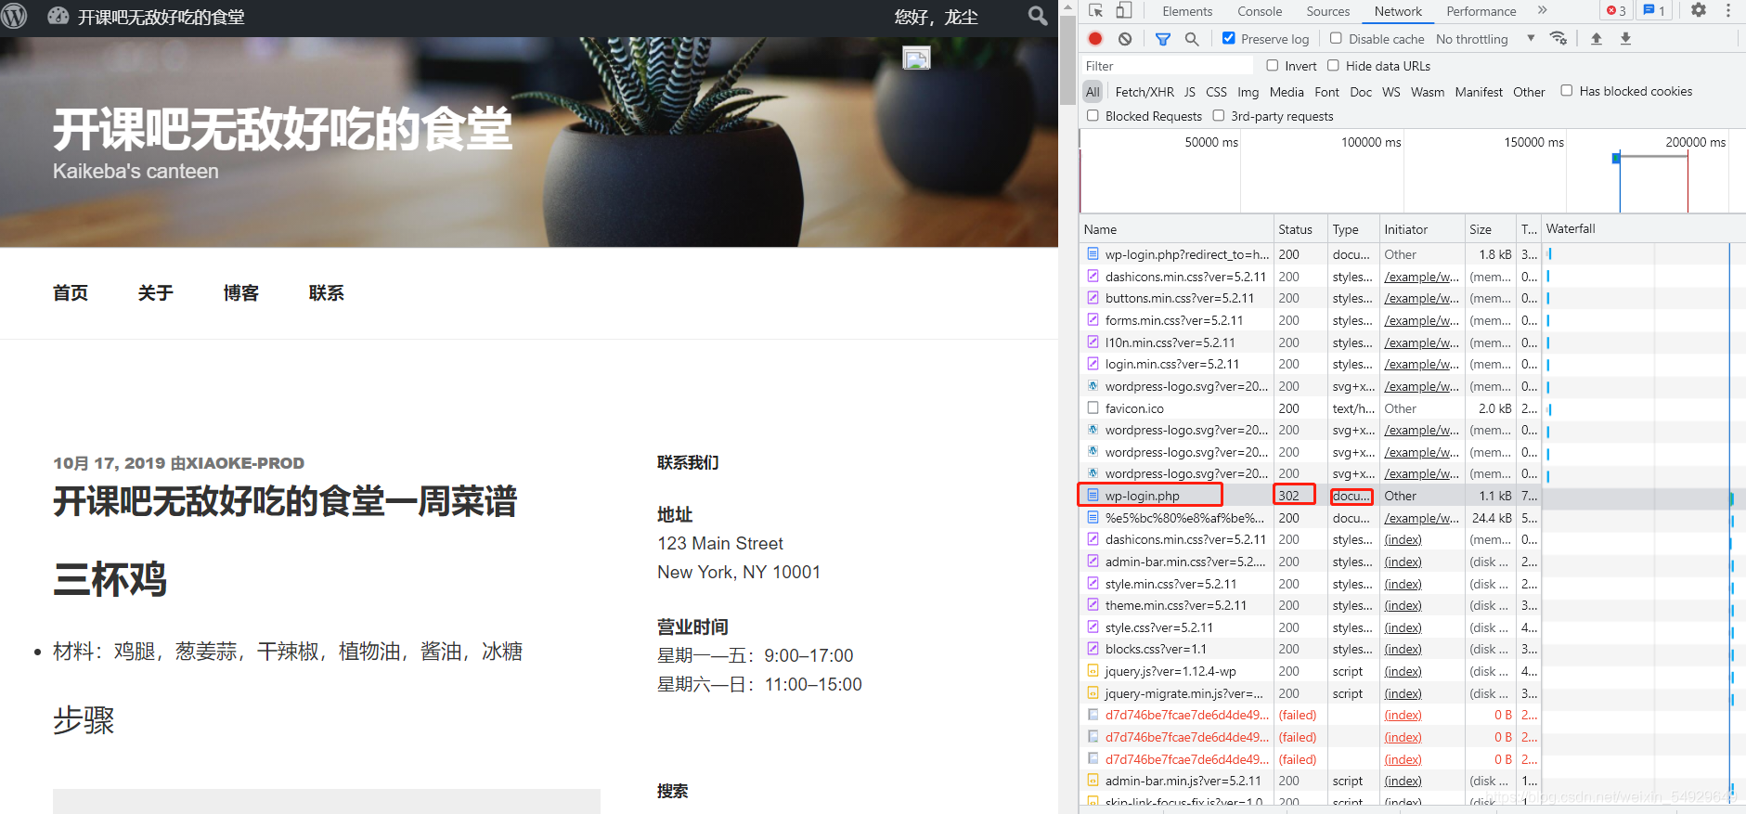The width and height of the screenshot is (1746, 814).
Task: Clear the network log
Action: coord(1125,38)
